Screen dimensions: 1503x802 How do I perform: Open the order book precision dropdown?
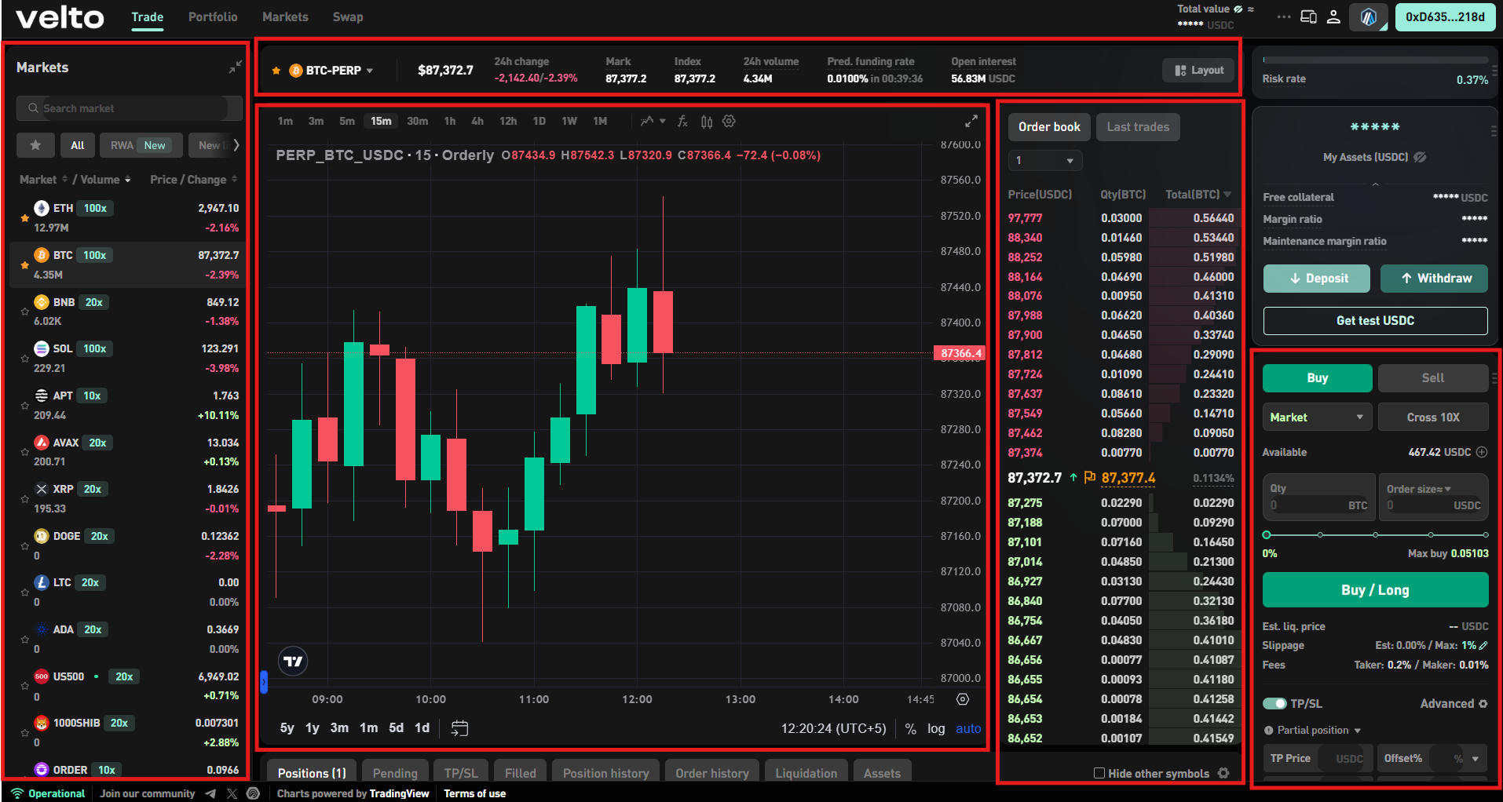[1044, 160]
